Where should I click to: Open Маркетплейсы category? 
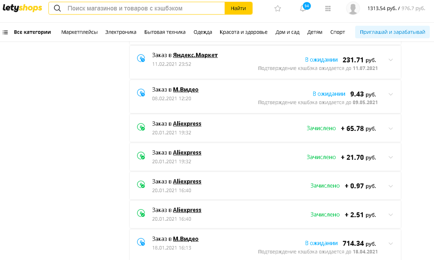(80, 32)
